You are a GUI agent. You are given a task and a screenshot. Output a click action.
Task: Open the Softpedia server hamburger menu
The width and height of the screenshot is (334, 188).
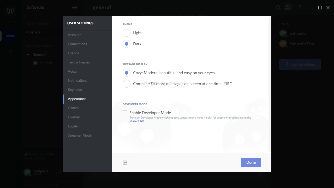pyautogui.click(x=75, y=8)
